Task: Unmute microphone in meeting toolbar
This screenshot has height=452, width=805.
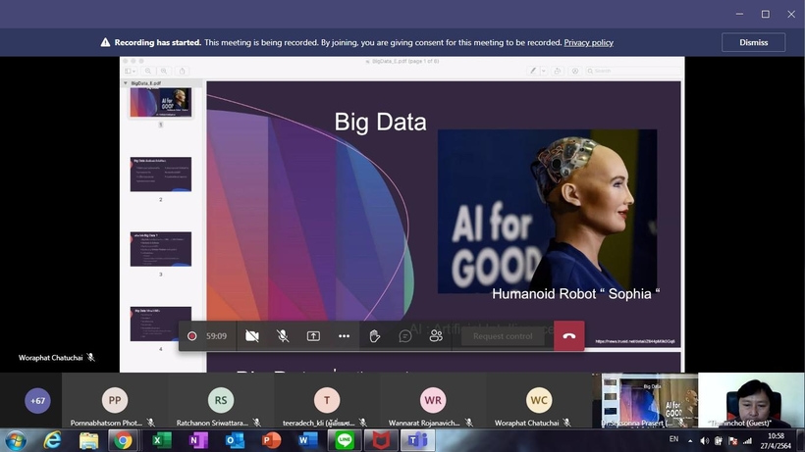Action: coord(283,336)
